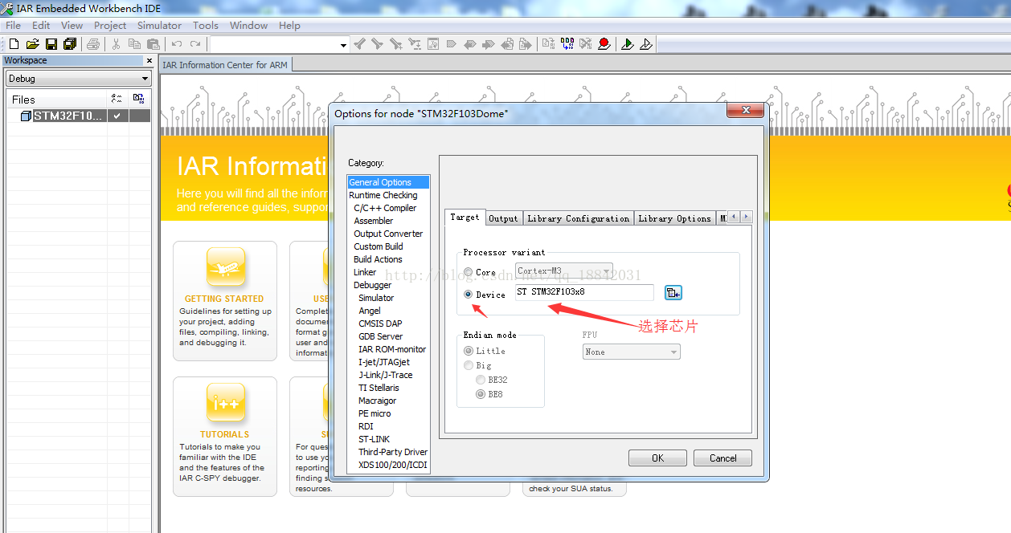The width and height of the screenshot is (1011, 533).
Task: Select the BE8 radio option
Action: (x=481, y=394)
